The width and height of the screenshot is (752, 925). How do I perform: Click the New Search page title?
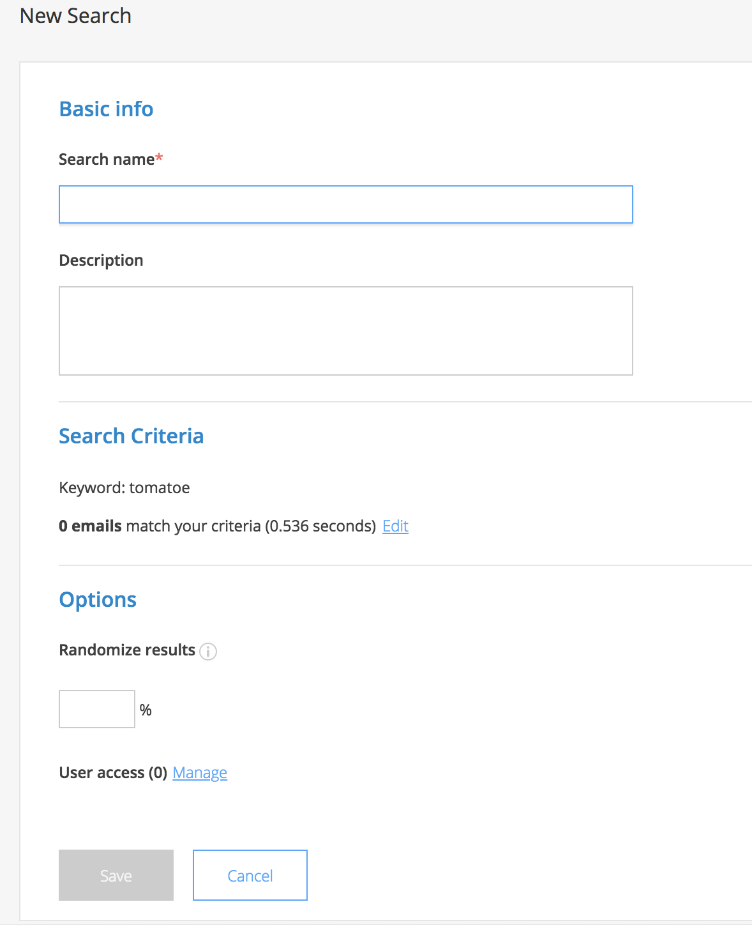click(x=75, y=16)
